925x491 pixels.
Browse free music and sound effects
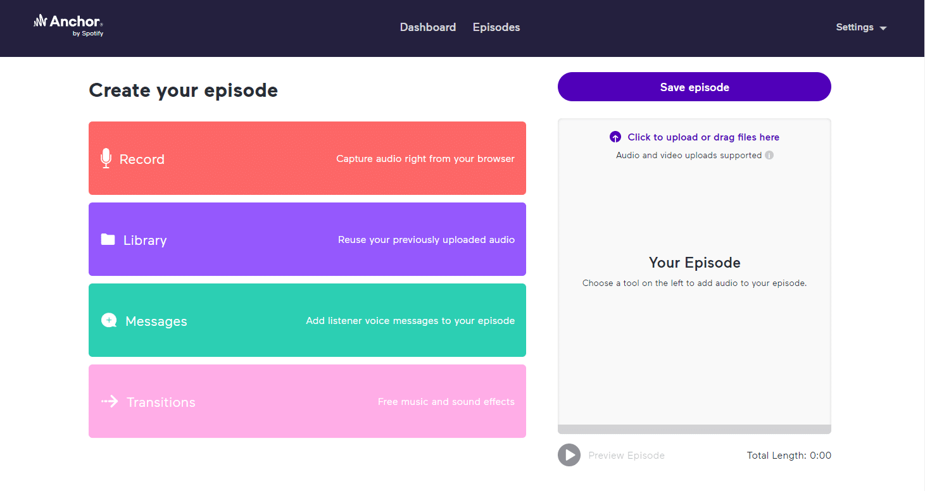(x=307, y=401)
